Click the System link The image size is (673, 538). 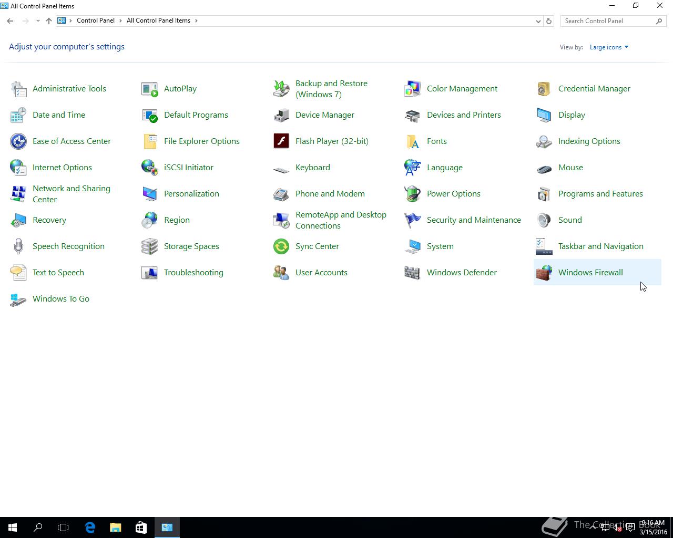coord(440,246)
